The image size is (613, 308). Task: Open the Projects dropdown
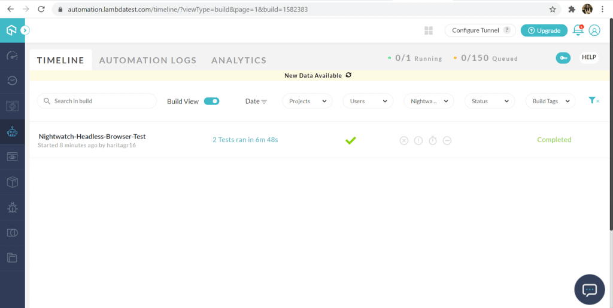coord(307,101)
